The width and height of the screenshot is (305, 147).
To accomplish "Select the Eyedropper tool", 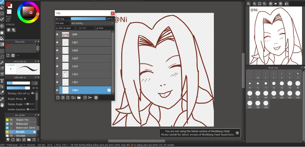I will pos(2,99).
